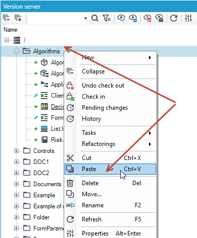This screenshot has height=238, width=197.
Task: Click the Form item icon
Action: click(44, 118)
